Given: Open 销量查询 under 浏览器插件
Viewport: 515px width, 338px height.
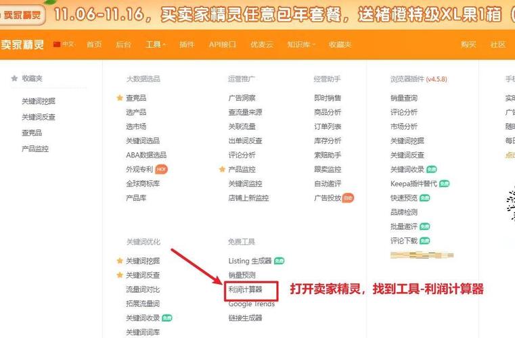Looking at the screenshot, I should pyautogui.click(x=404, y=98).
